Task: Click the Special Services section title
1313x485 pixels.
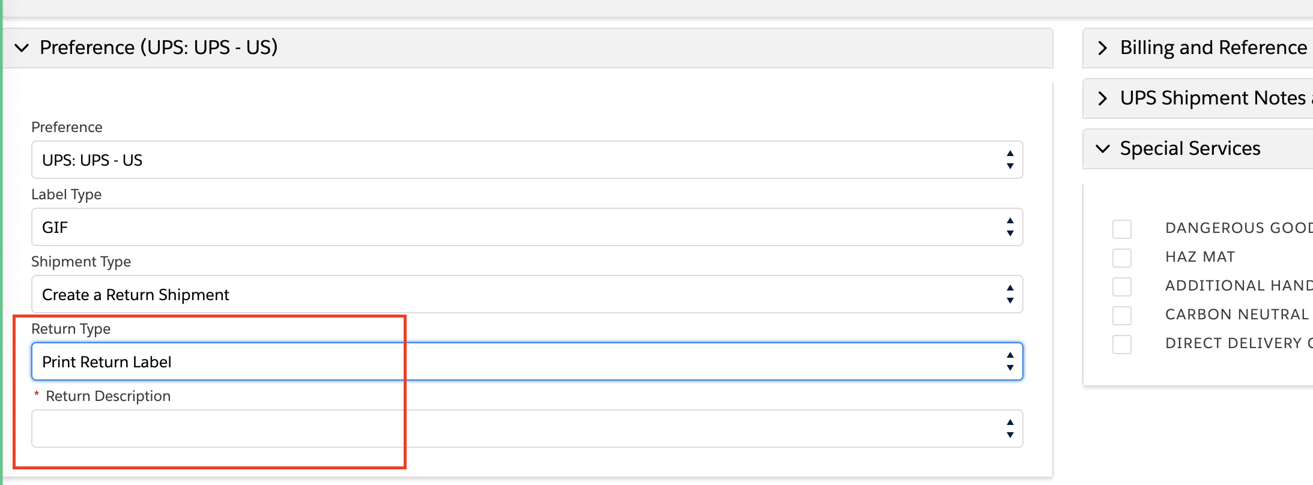Action: click(x=1190, y=149)
